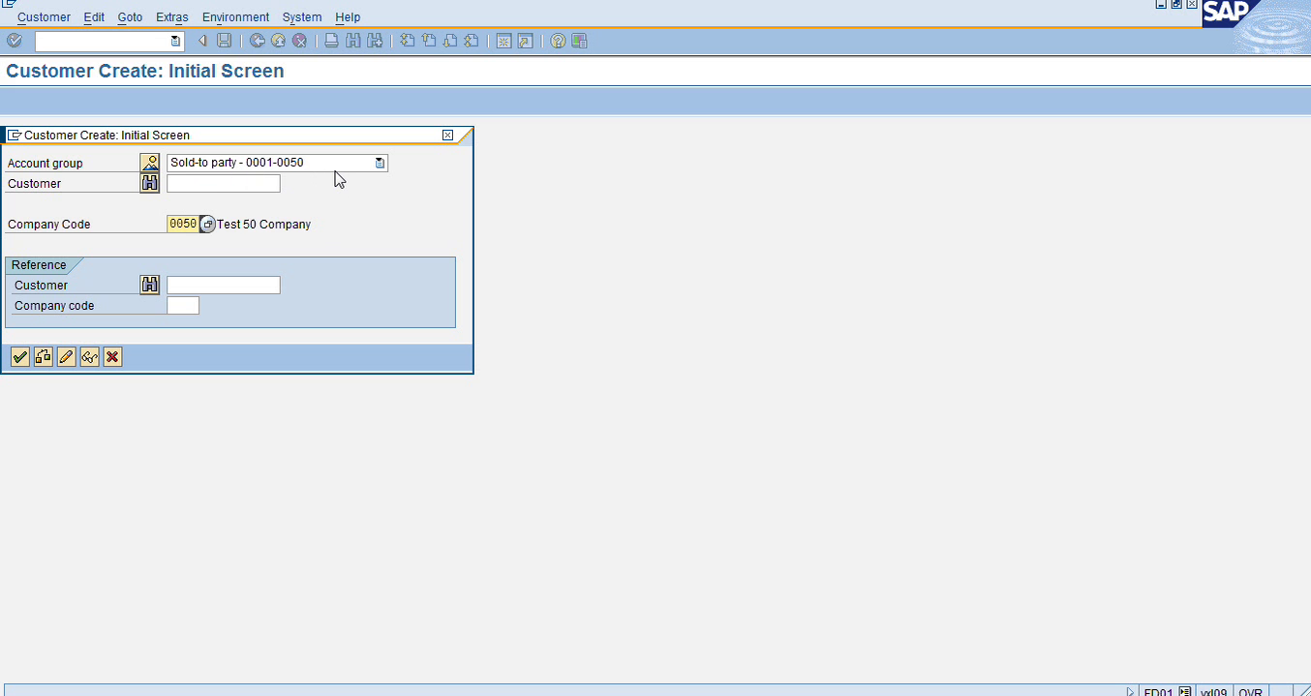Click the First Page toolbar icon

pyautogui.click(x=408, y=41)
